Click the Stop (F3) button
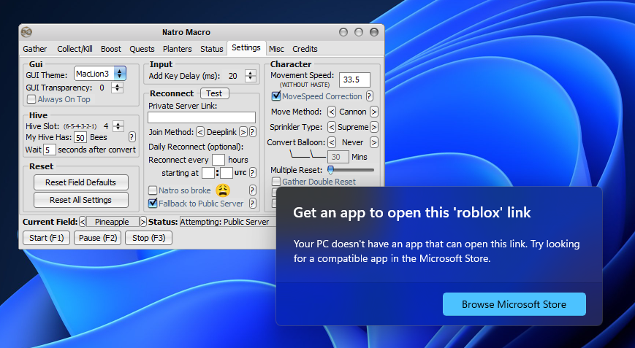635x348 pixels. click(x=148, y=238)
